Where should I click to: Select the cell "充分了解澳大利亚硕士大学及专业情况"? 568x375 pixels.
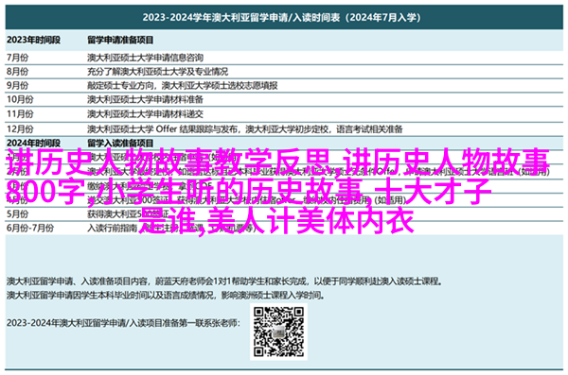point(157,72)
